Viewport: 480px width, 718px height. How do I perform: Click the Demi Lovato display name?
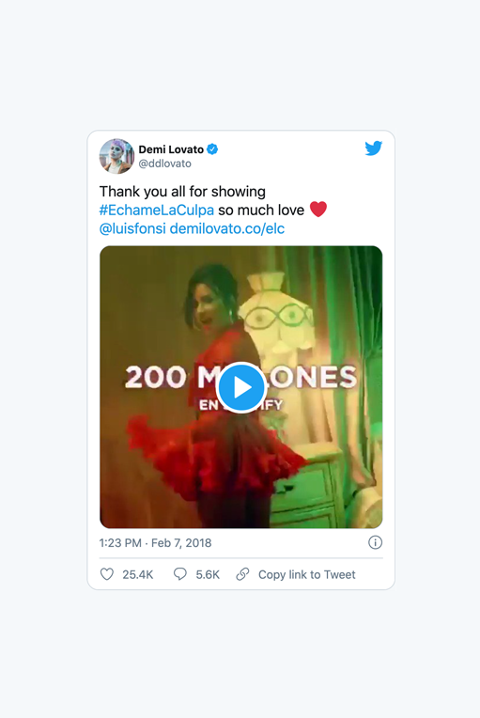tap(171, 149)
